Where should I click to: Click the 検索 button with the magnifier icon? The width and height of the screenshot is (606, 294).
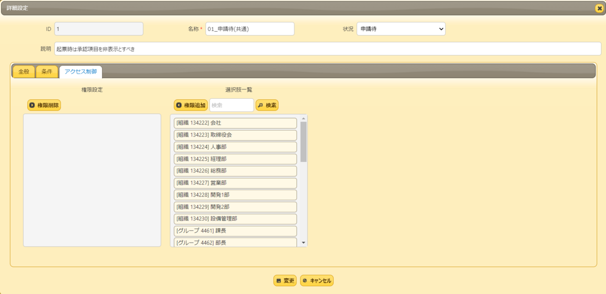point(267,105)
